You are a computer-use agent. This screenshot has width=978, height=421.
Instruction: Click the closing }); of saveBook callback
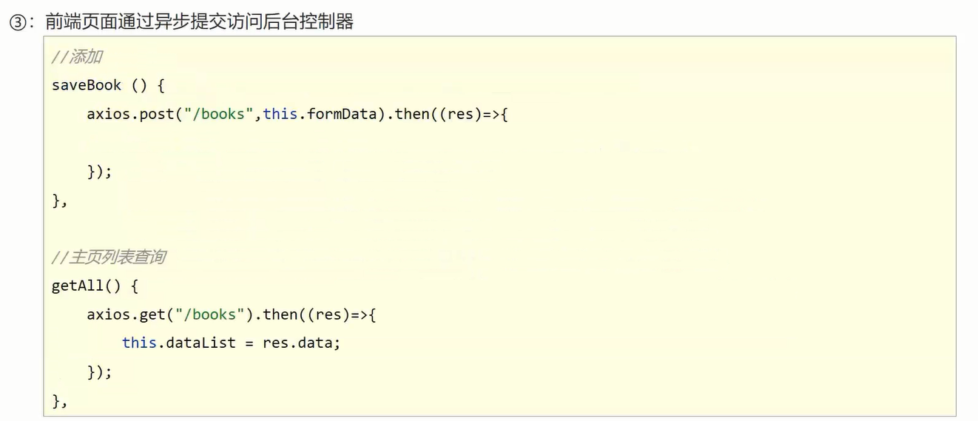99,172
